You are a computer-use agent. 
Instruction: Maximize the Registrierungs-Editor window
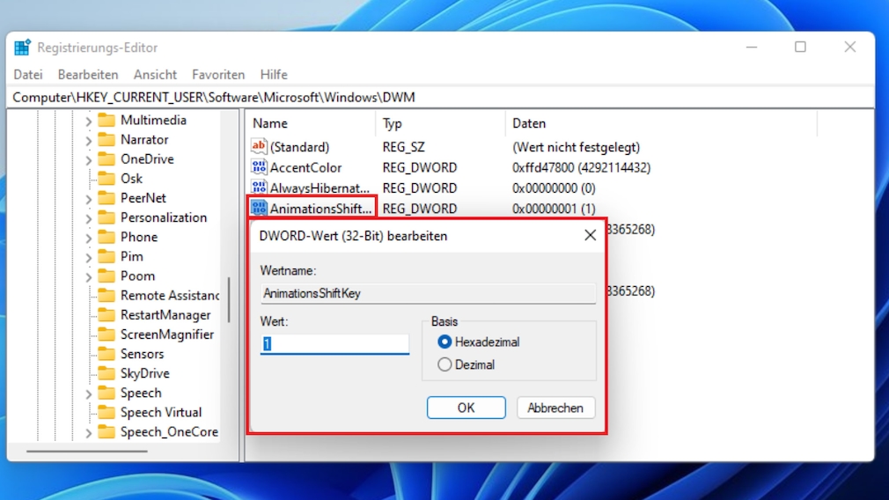coord(800,47)
